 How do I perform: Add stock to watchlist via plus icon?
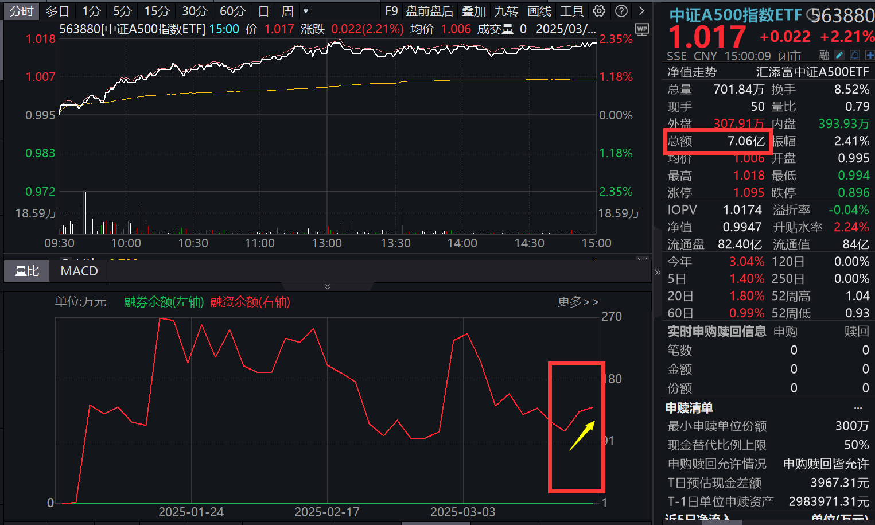tap(869, 55)
